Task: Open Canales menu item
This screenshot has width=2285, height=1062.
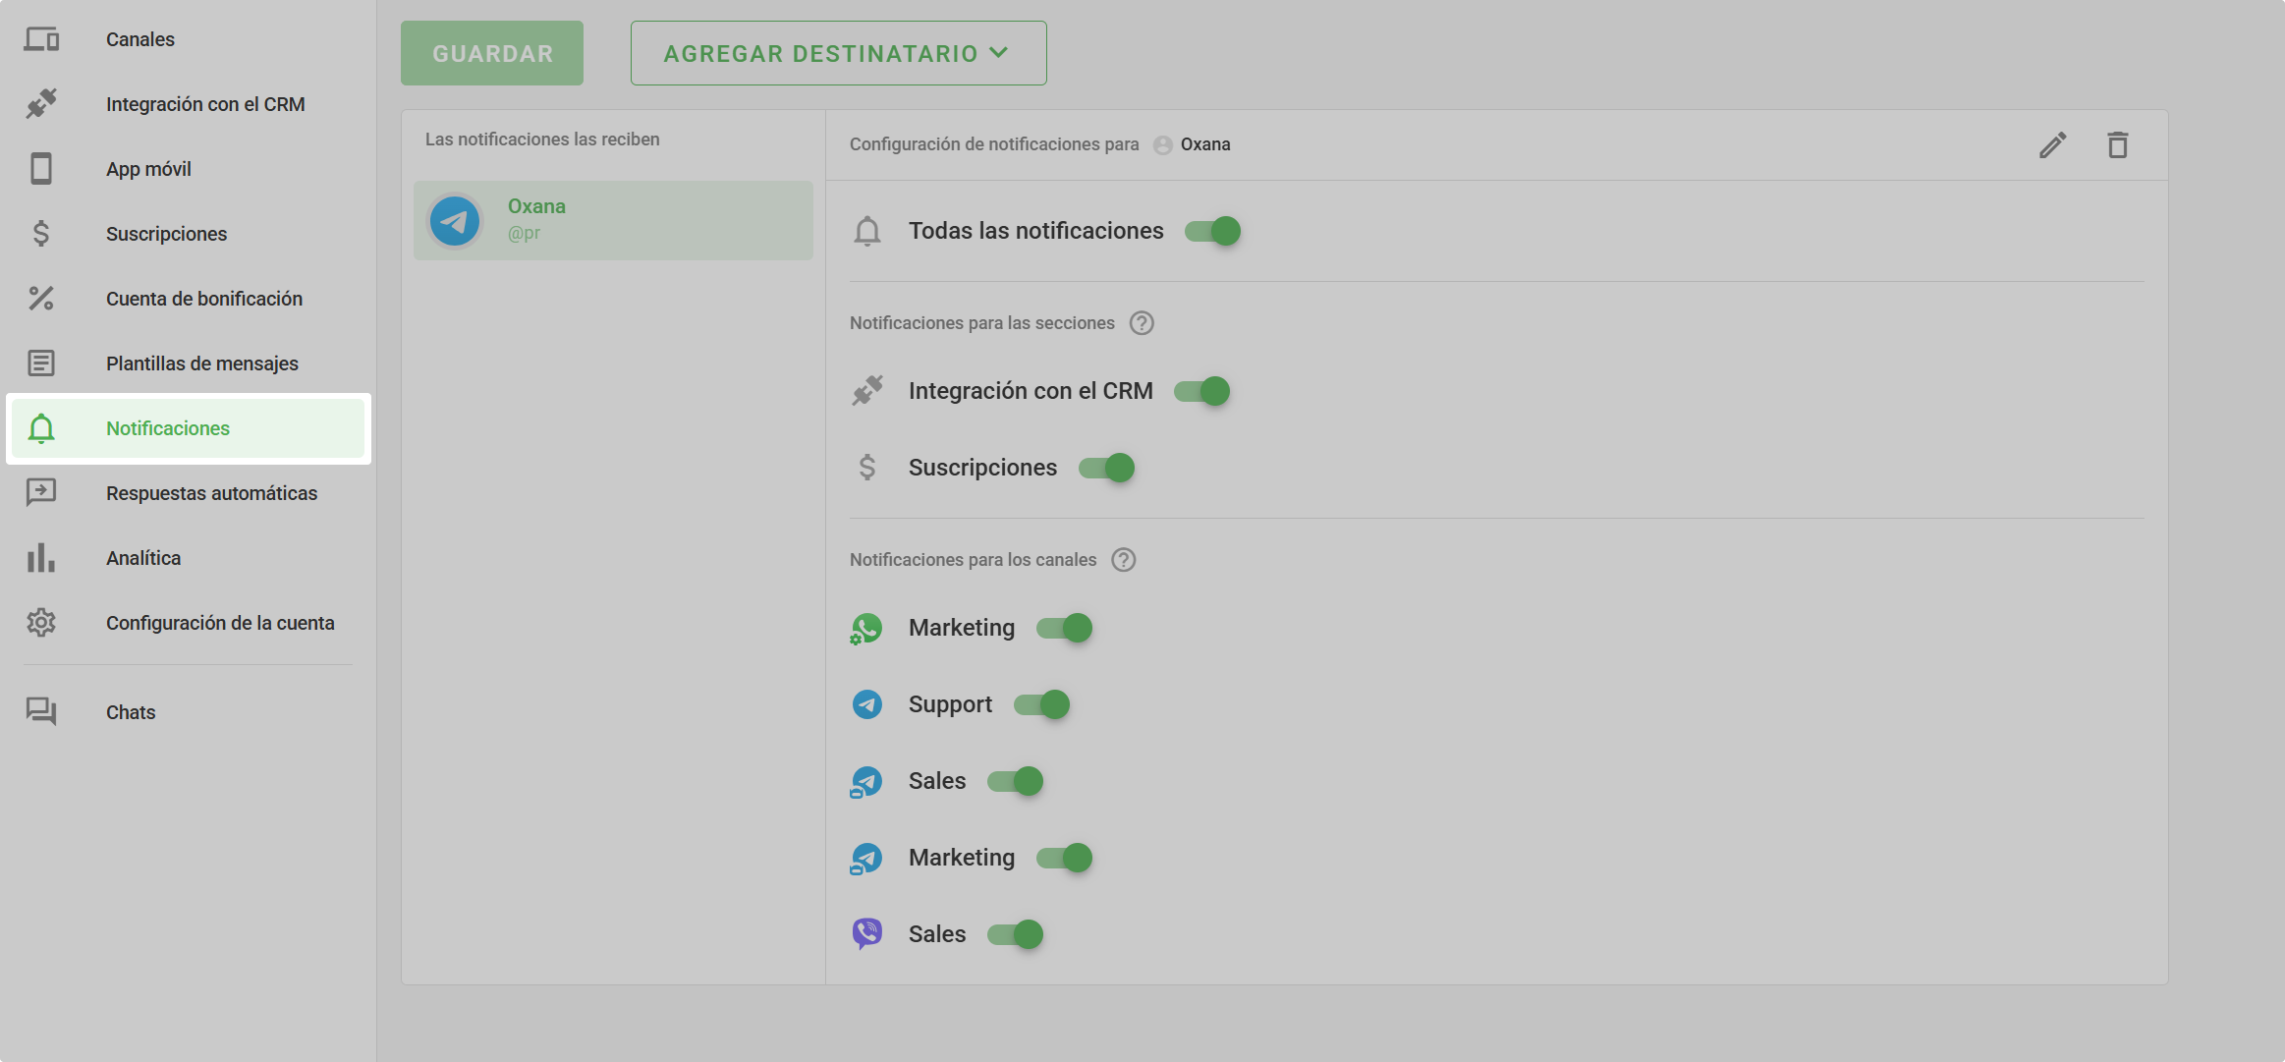Action: 189,39
